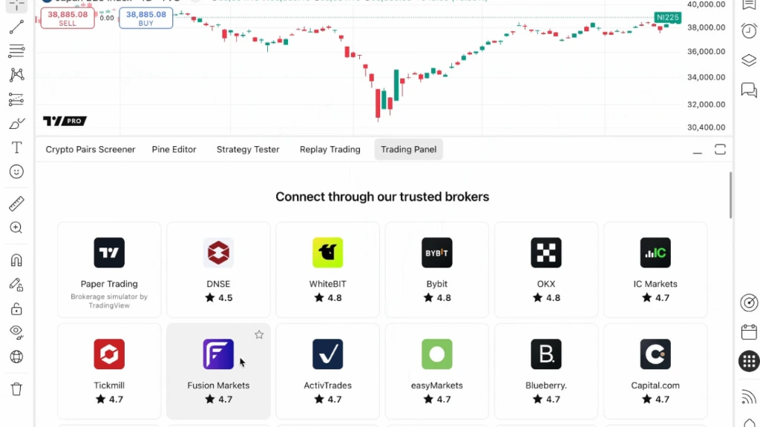
Task: Select the trend line drawing tool
Action: 16,27
